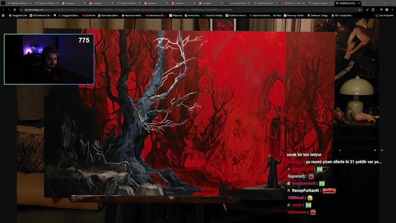This screenshot has height=223, width=396.
Task: Switch to the x.com/yalcdb tab
Action: [238, 3]
